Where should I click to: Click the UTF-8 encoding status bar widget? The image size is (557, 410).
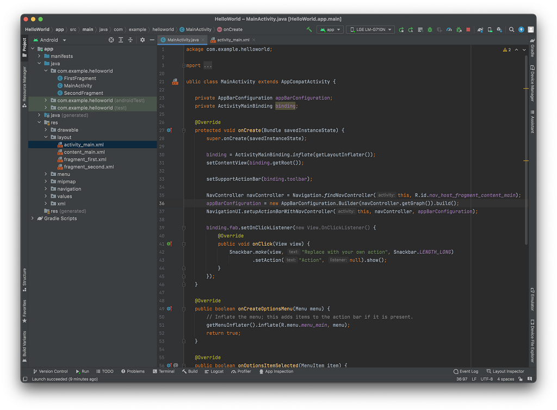point(486,379)
